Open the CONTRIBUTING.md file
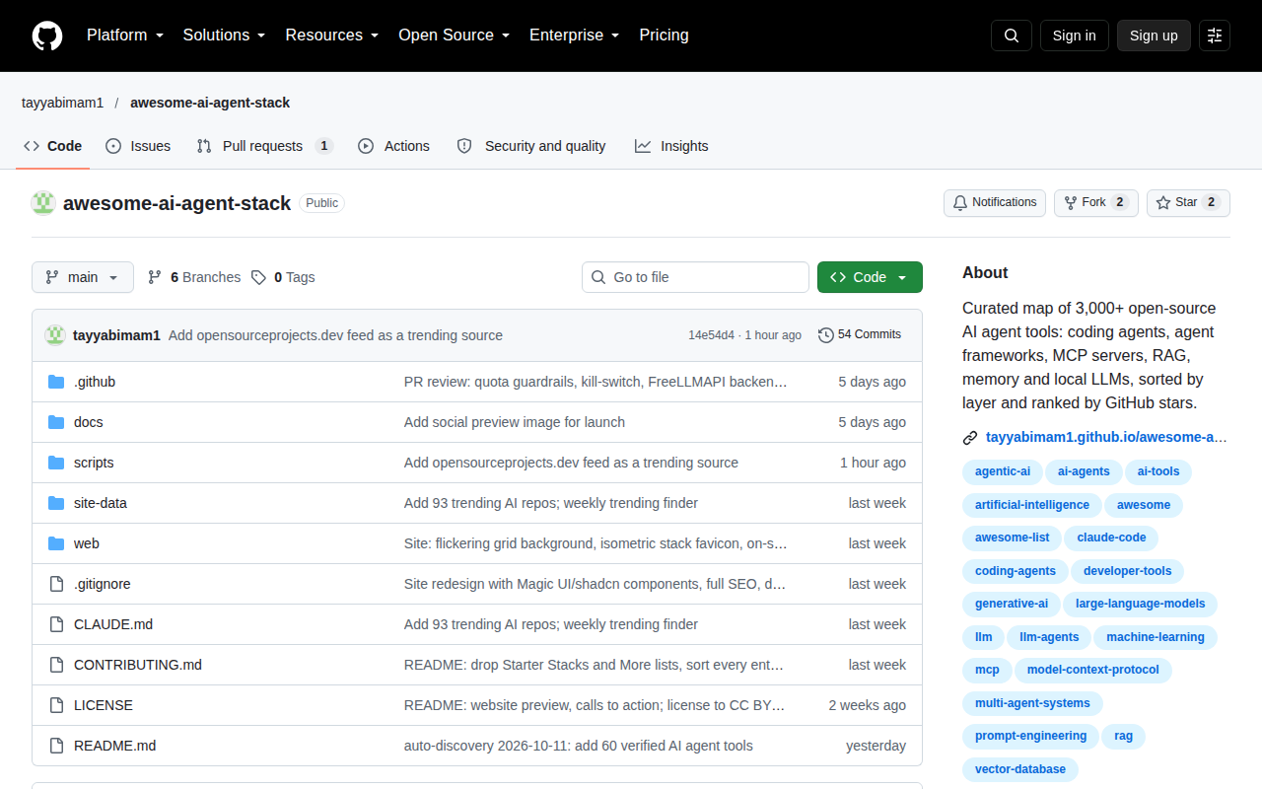The height and width of the screenshot is (789, 1262). pyautogui.click(x=138, y=665)
